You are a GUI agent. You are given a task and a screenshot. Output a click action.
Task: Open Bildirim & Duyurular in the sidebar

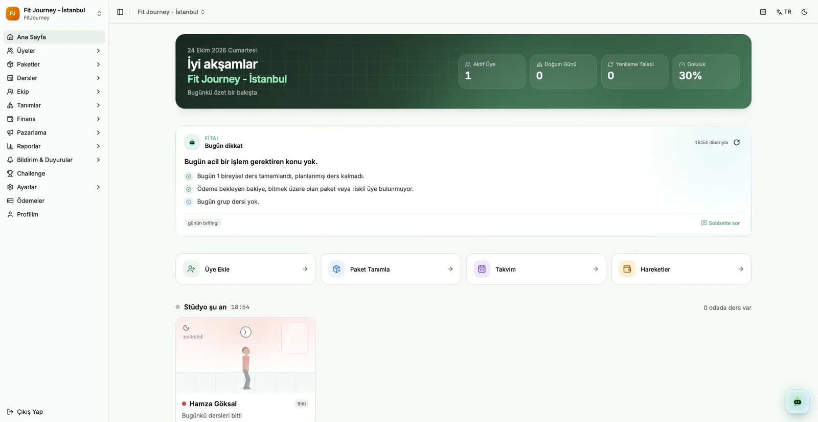(54, 160)
